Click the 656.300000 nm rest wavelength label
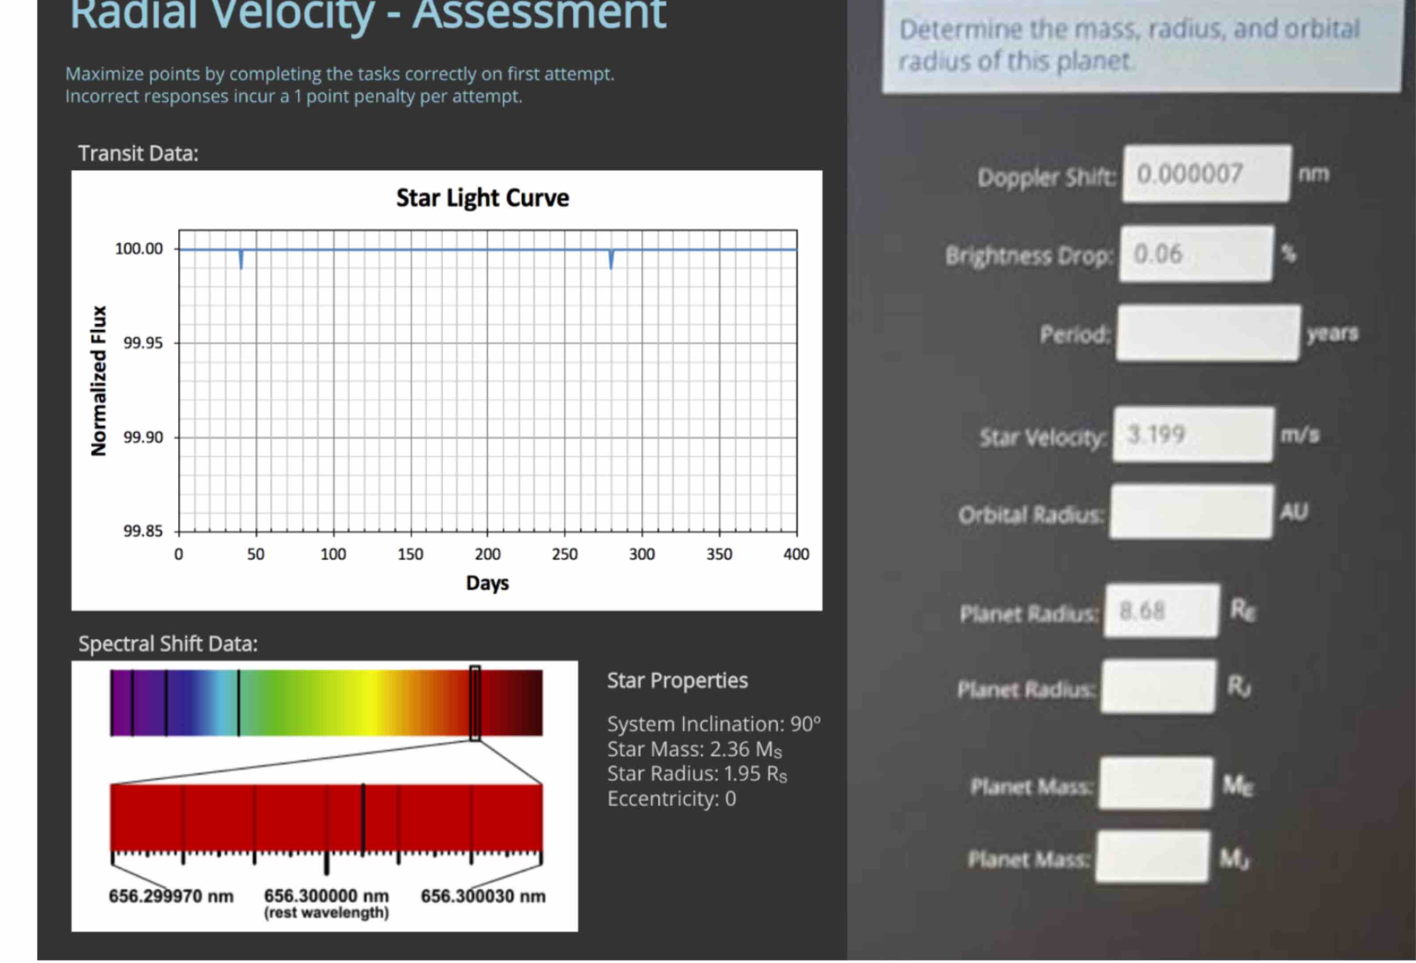 [x=326, y=896]
